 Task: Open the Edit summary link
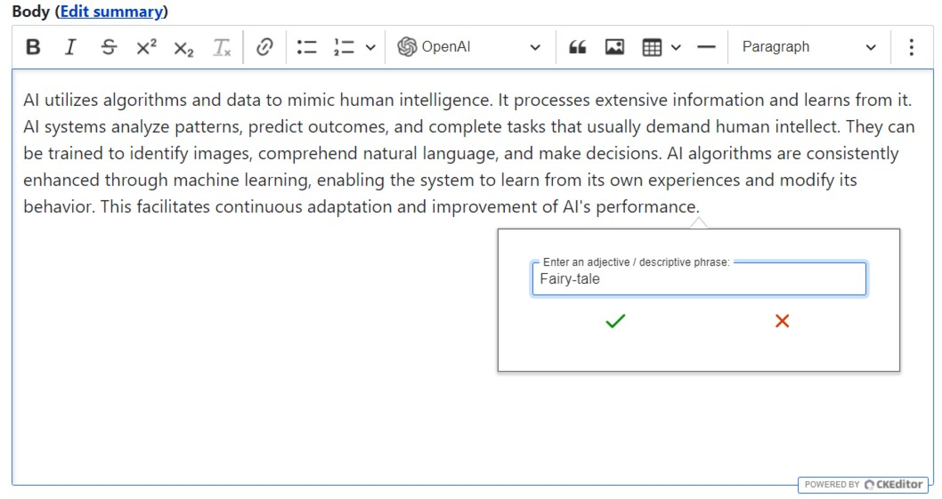[x=111, y=11]
